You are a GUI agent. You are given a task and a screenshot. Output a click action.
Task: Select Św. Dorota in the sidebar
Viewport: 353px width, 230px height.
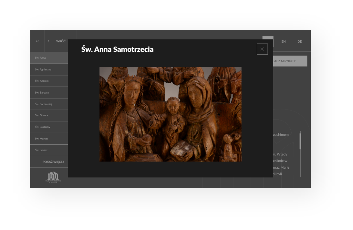point(49,115)
